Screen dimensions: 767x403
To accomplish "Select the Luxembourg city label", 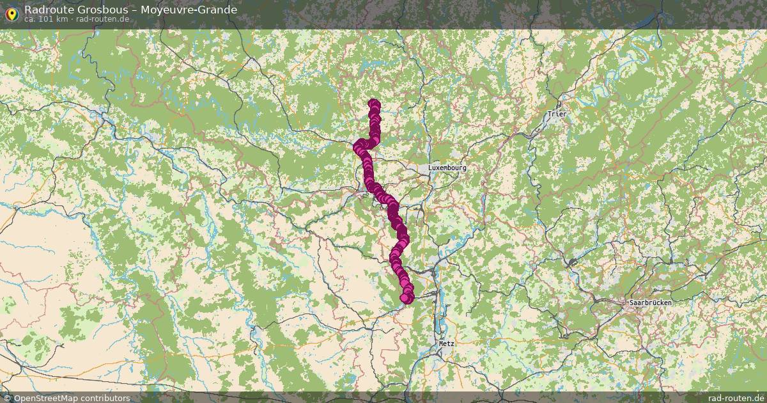I will click(447, 168).
